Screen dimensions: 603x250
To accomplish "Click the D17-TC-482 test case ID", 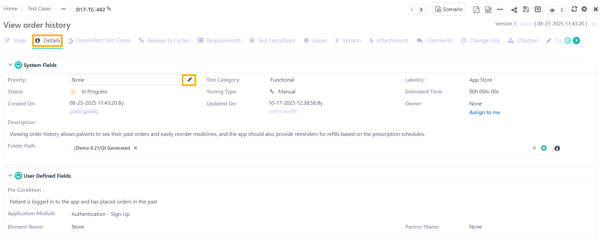I will (x=90, y=9).
